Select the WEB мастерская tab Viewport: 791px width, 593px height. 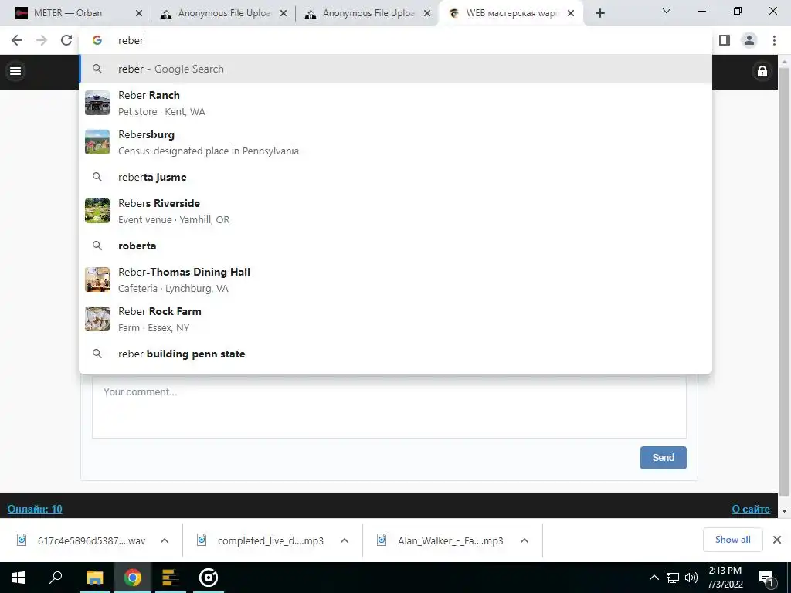(x=512, y=13)
